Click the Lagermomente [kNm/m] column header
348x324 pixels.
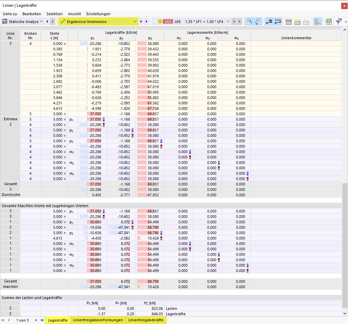[x=208, y=32]
